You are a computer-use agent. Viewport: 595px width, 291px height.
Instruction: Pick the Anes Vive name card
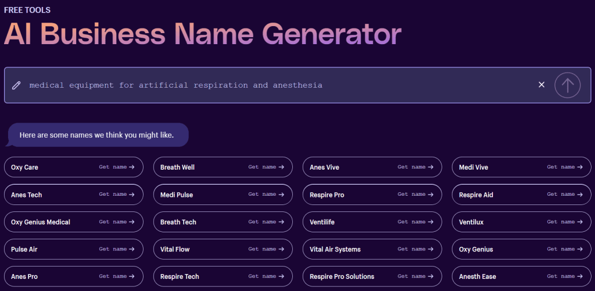click(x=372, y=167)
